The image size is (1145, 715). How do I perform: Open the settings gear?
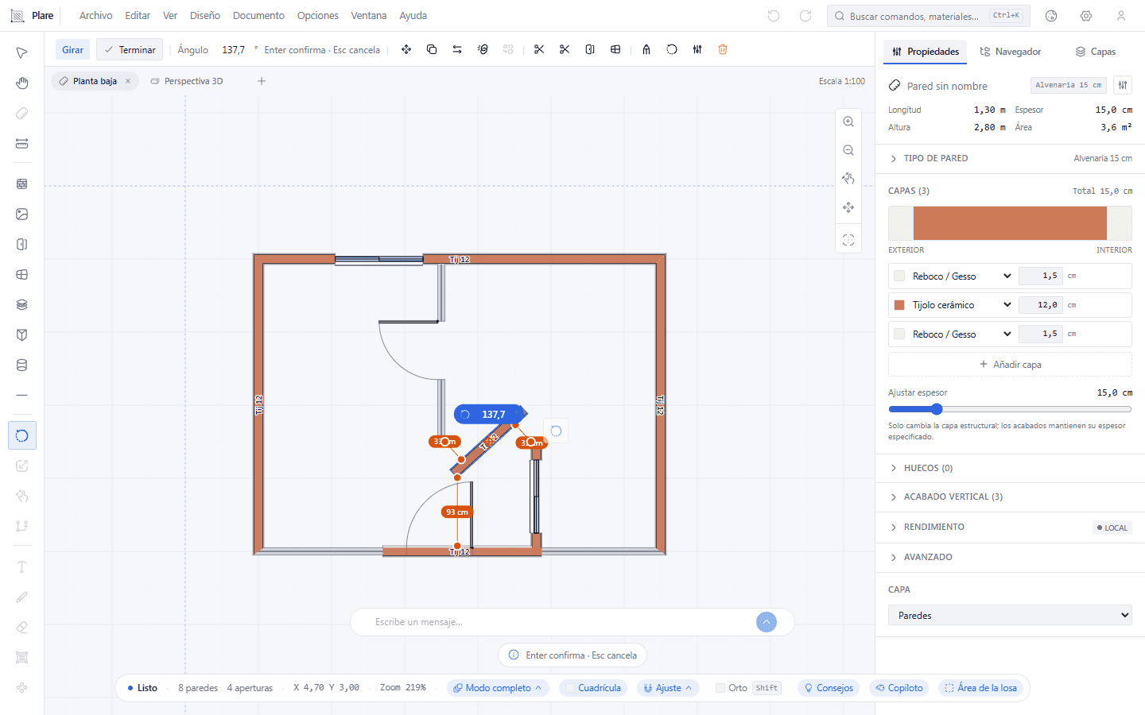point(1086,16)
